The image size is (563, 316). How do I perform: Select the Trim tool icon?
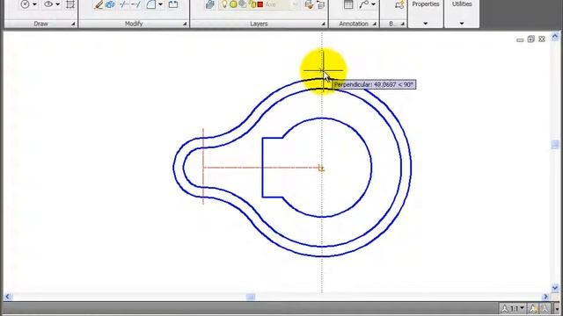tap(124, 4)
